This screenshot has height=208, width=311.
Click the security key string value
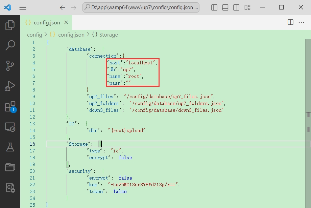coord(143,185)
